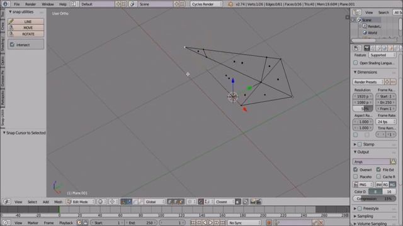The height and width of the screenshot is (226, 403).
Task: Open the 24 fps frame rate dropdown
Action: [386, 122]
